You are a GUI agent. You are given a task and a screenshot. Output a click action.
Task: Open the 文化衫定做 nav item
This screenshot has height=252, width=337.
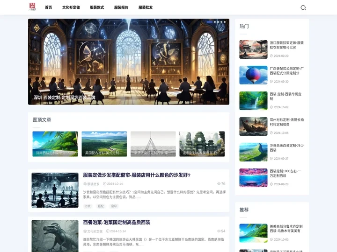point(71,7)
